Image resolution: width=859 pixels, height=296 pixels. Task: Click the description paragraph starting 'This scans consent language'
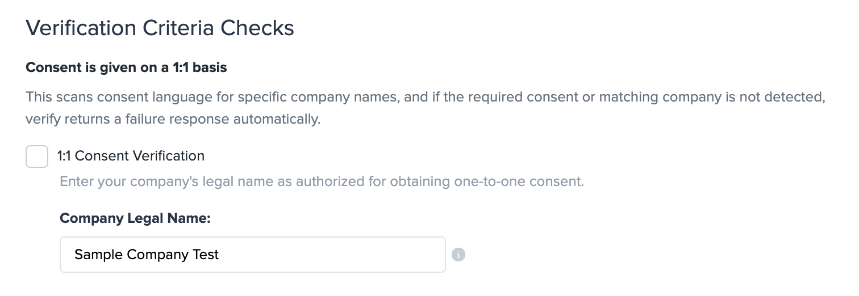(425, 97)
